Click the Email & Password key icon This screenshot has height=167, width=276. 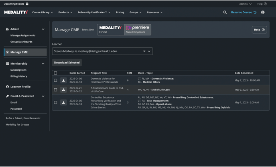pos(7,96)
